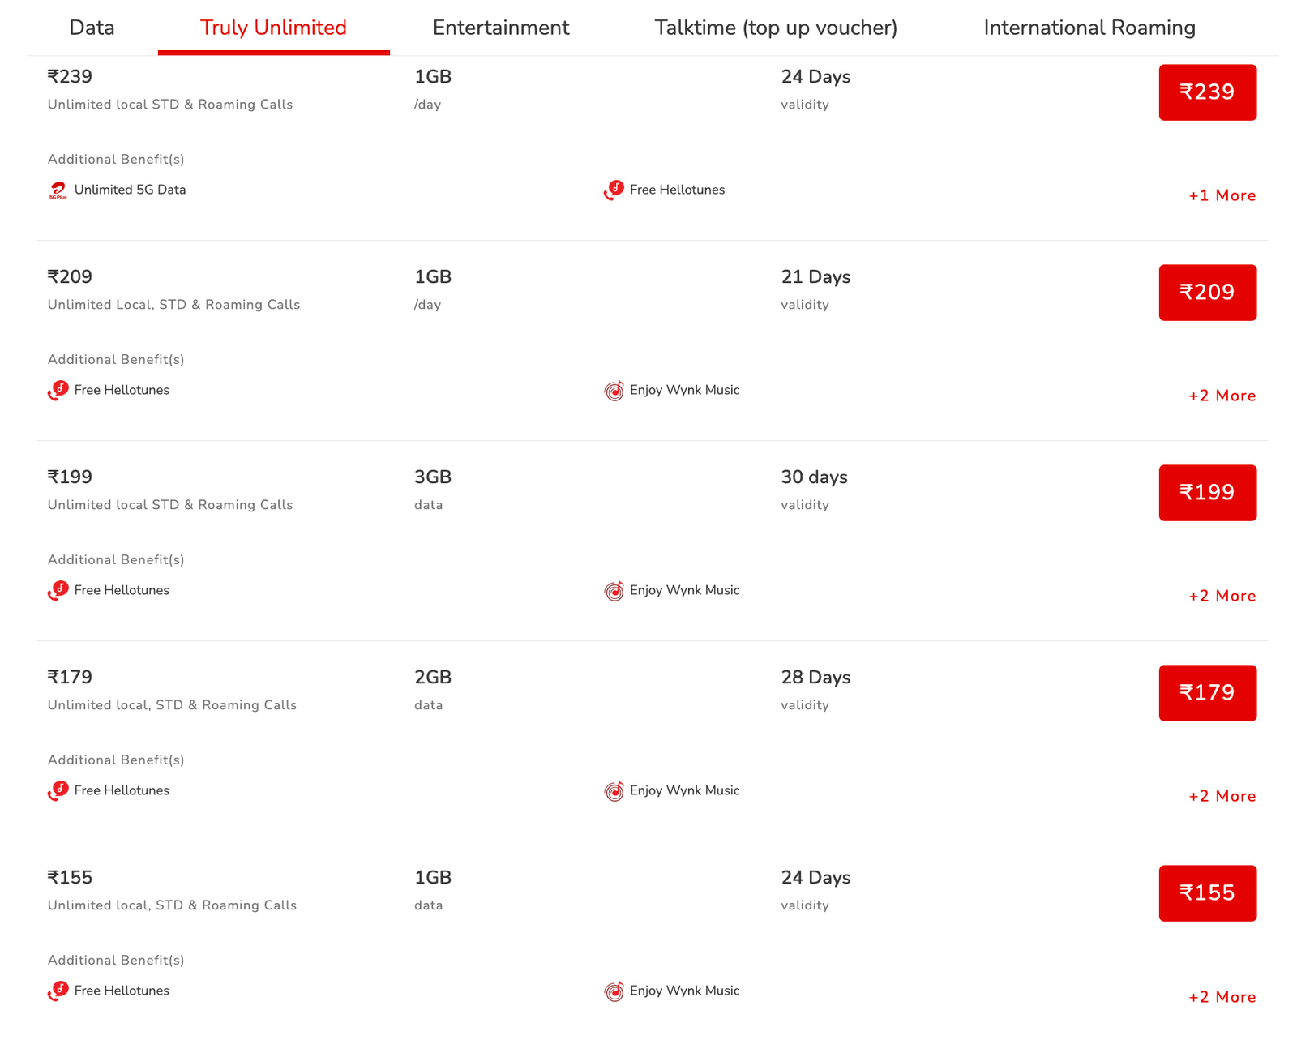Expand +1 More benefits of ₹239 plan
Viewport: 1297px width, 1040px height.
click(x=1222, y=195)
